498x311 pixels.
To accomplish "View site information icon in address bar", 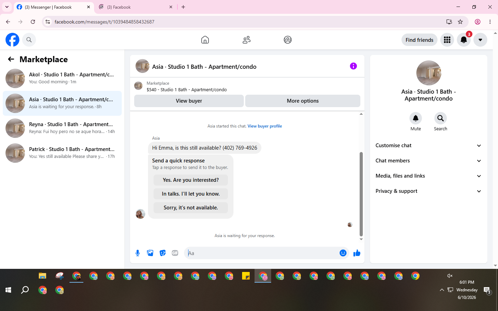I will pyautogui.click(x=48, y=22).
